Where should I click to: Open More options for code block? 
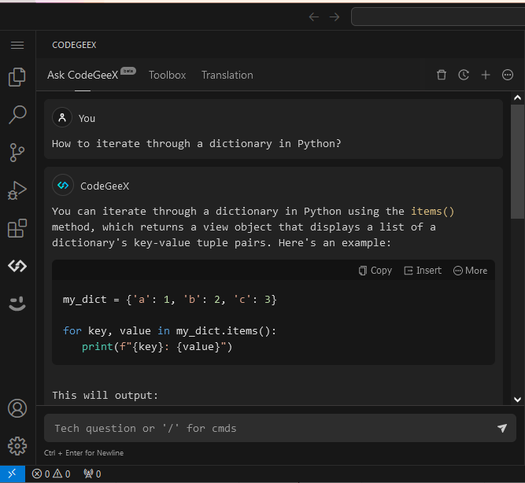470,271
